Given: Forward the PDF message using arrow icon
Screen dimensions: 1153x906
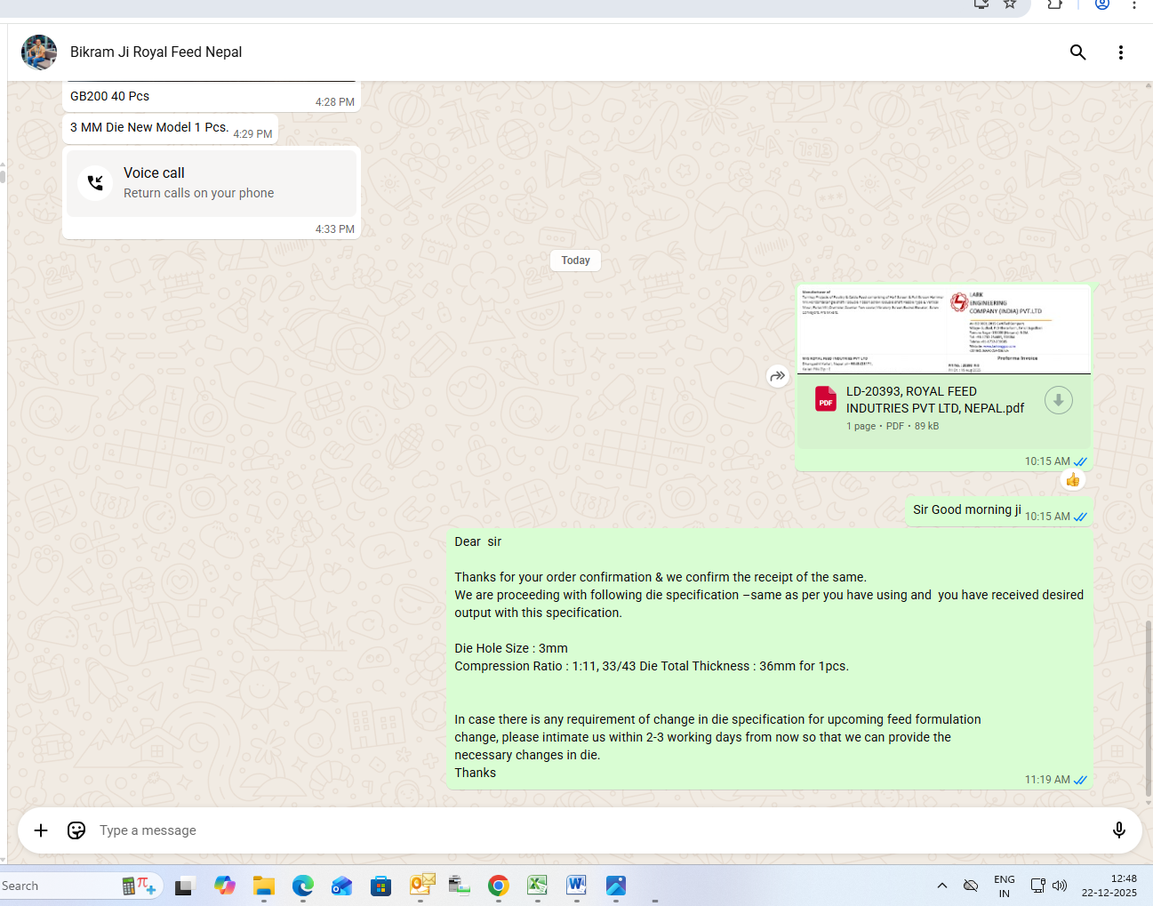Looking at the screenshot, I should (x=777, y=376).
